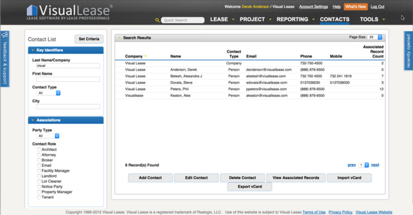Open the Contact Type dropdown
The image size is (413, 215).
click(49, 93)
